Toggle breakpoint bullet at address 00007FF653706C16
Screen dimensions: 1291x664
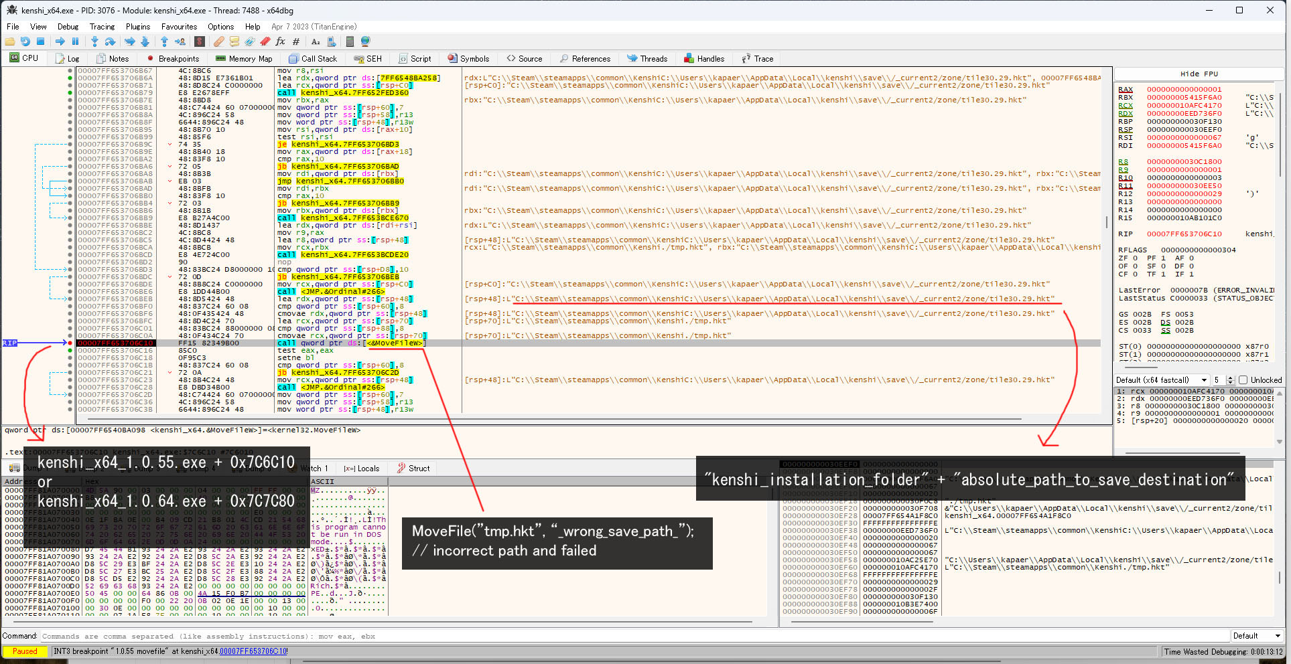[x=70, y=350]
